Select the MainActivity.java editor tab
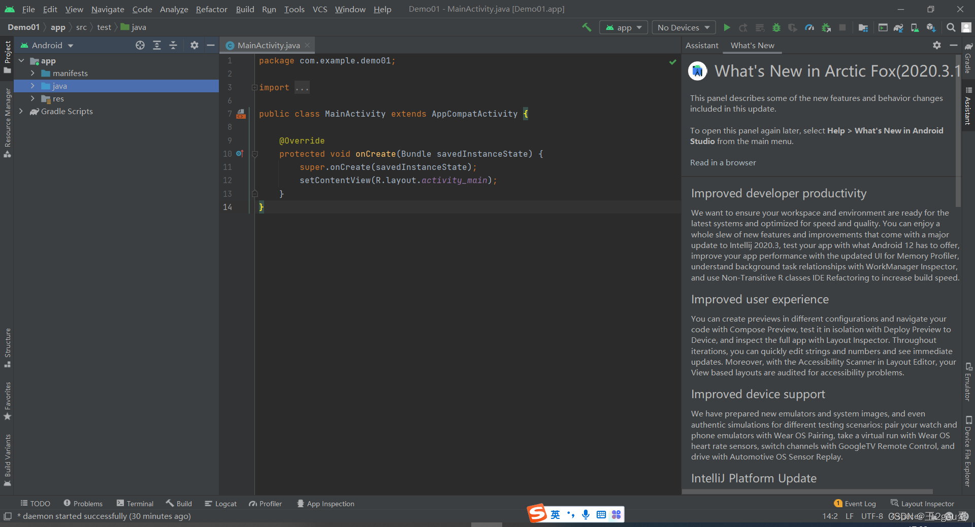The image size is (975, 527). pos(268,45)
